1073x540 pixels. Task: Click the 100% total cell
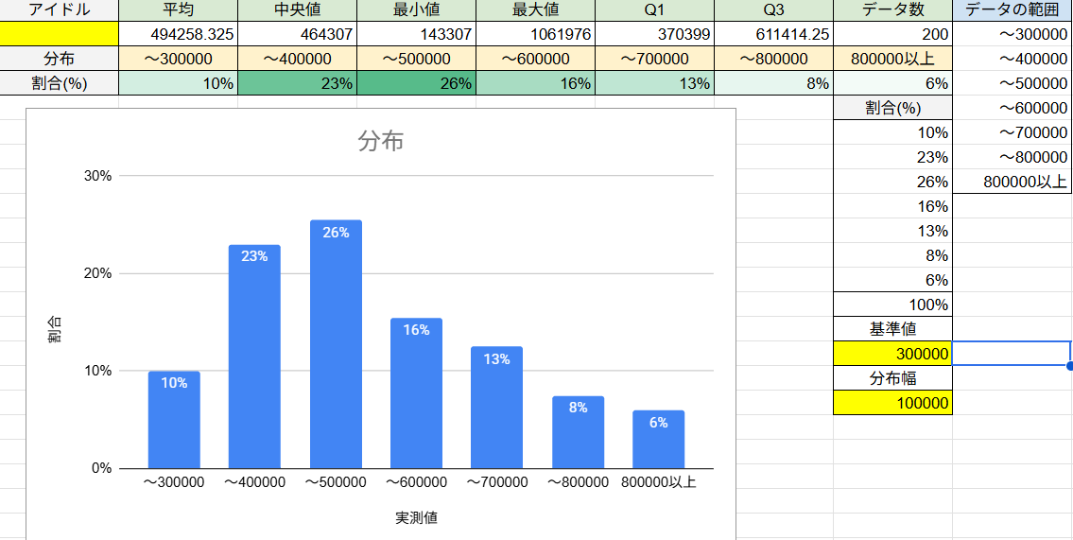893,305
